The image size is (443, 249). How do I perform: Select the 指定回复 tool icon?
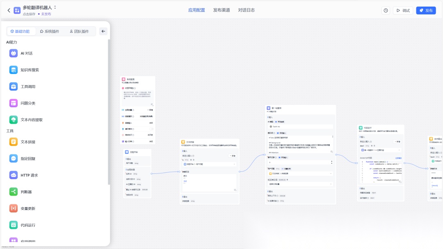point(13,159)
